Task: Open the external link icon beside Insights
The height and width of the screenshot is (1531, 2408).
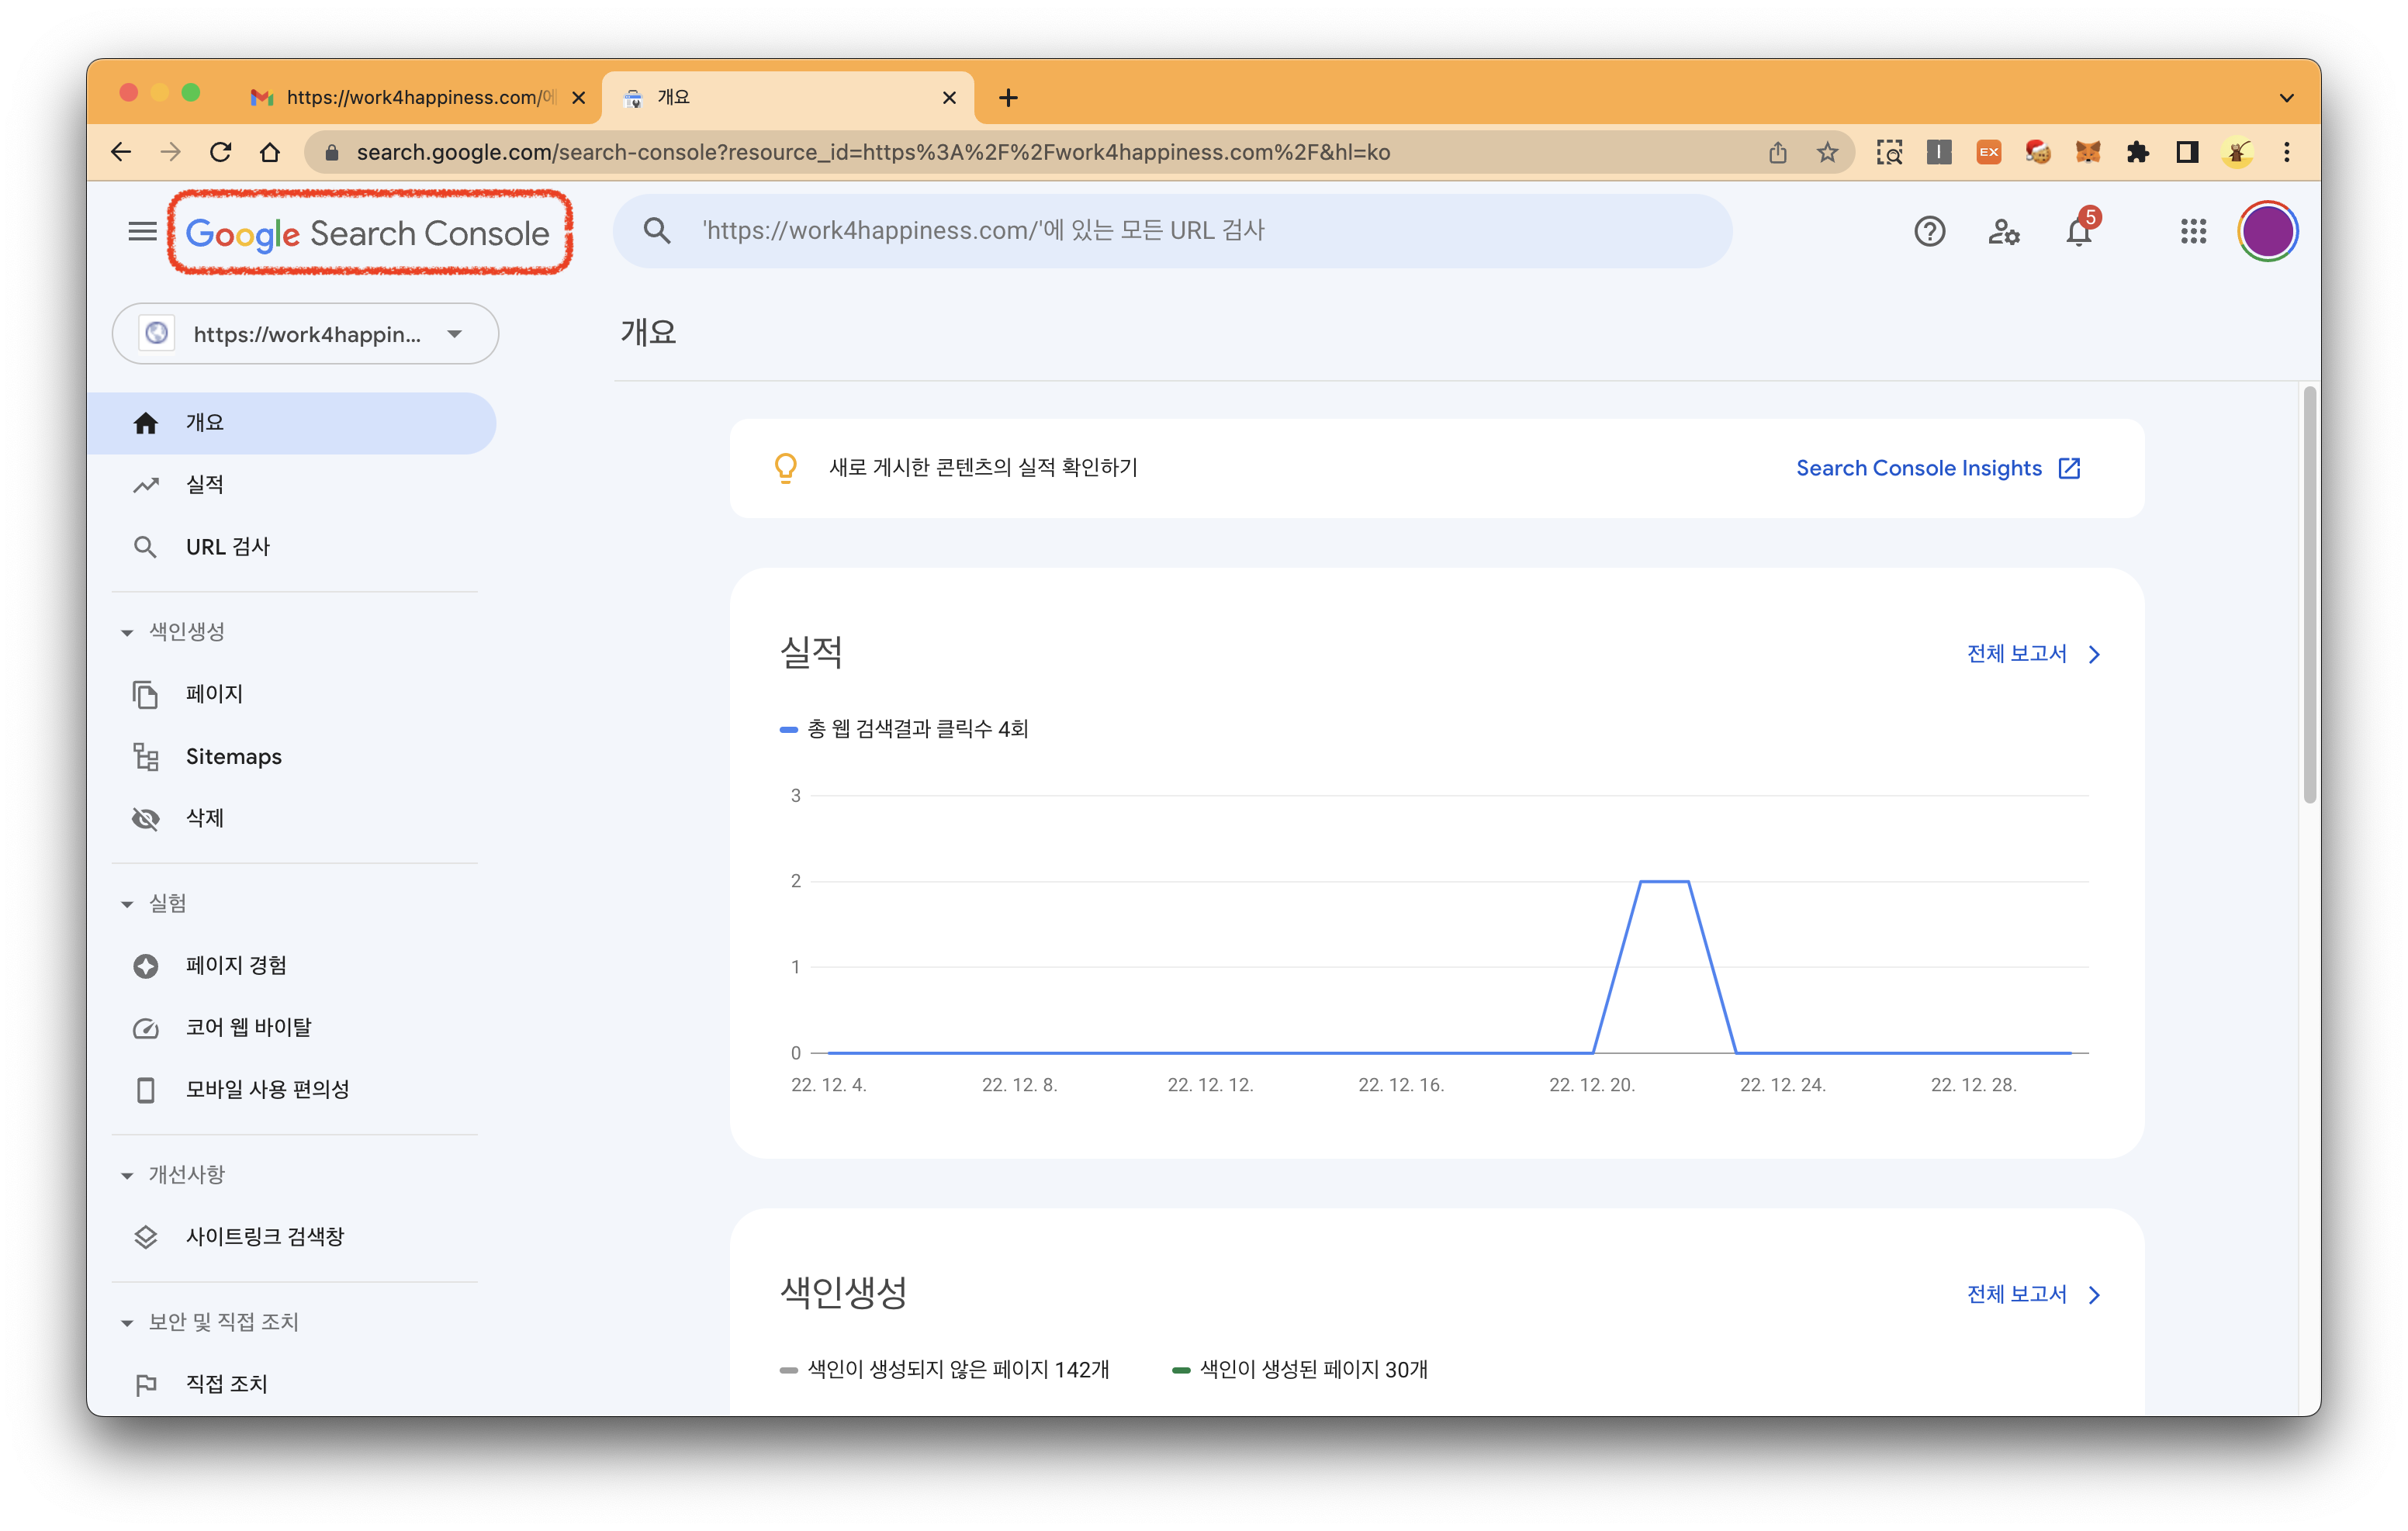Action: [x=2069, y=468]
